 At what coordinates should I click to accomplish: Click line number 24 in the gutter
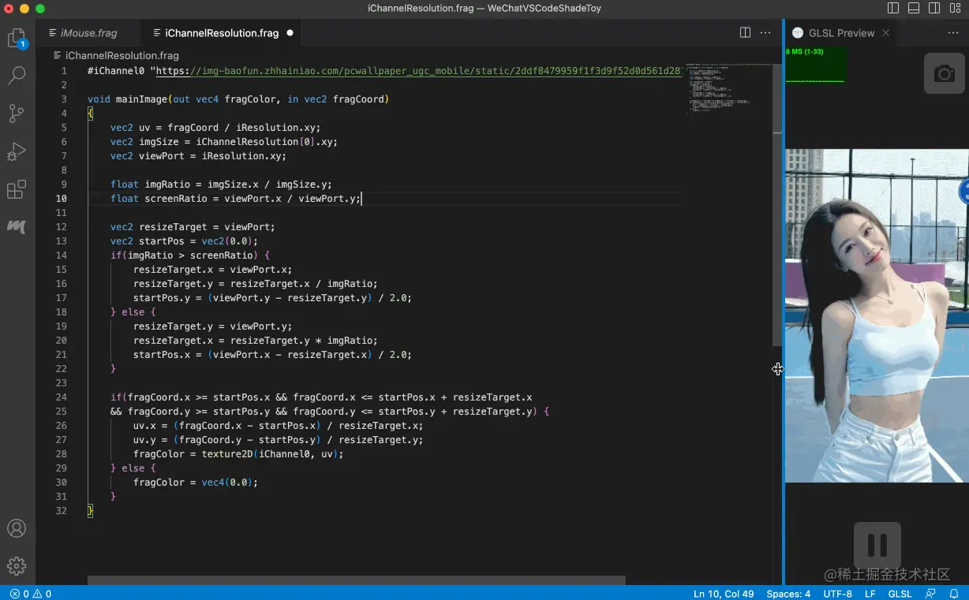62,397
